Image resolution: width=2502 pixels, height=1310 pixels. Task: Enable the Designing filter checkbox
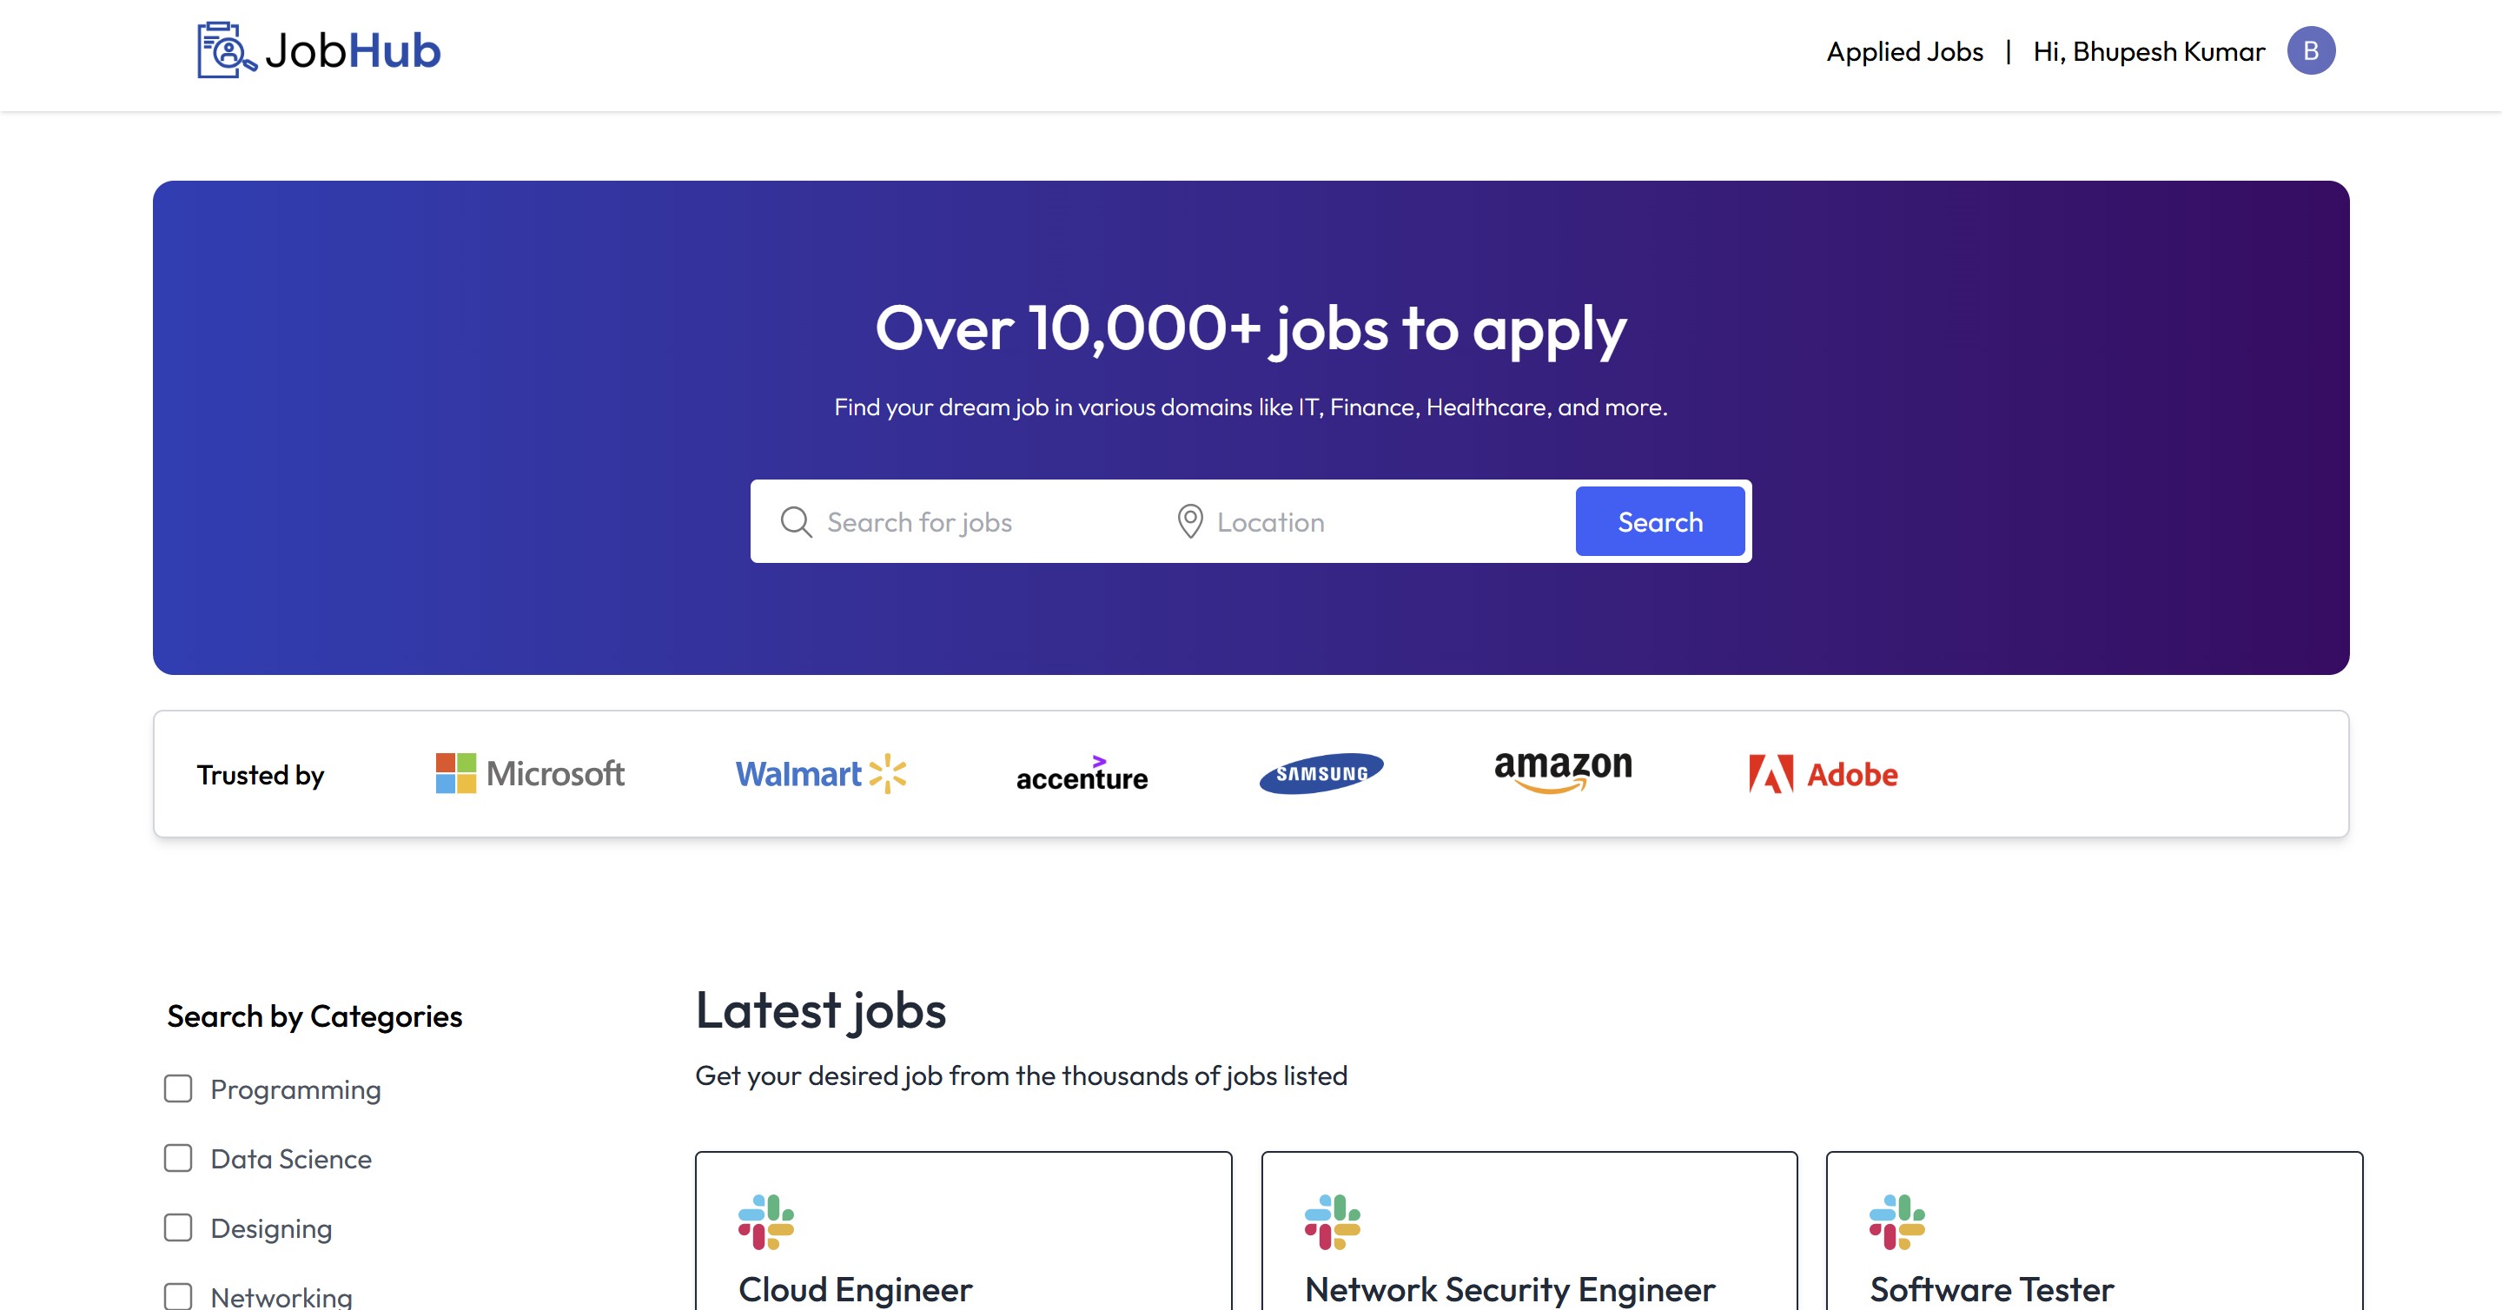tap(179, 1227)
